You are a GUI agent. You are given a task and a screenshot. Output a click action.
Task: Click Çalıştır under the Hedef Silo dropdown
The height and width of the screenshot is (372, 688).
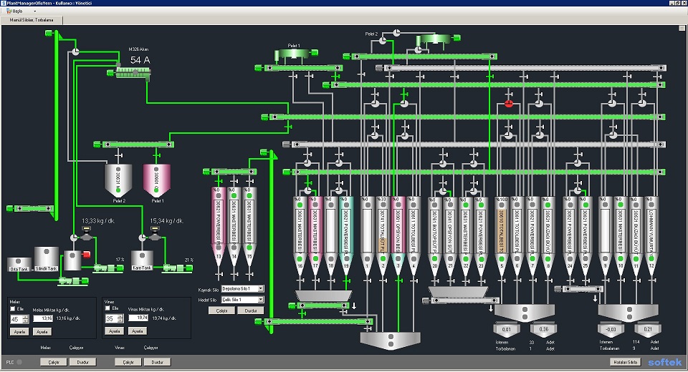tap(221, 310)
